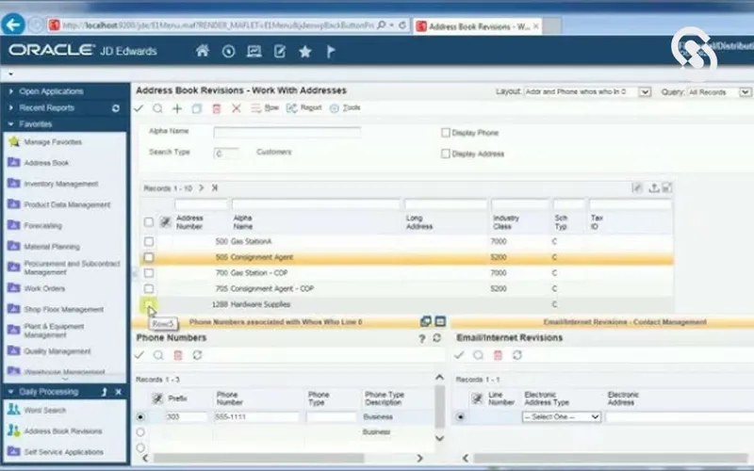The width and height of the screenshot is (754, 471).
Task: Open the edit page icon in header
Action: coord(280,52)
